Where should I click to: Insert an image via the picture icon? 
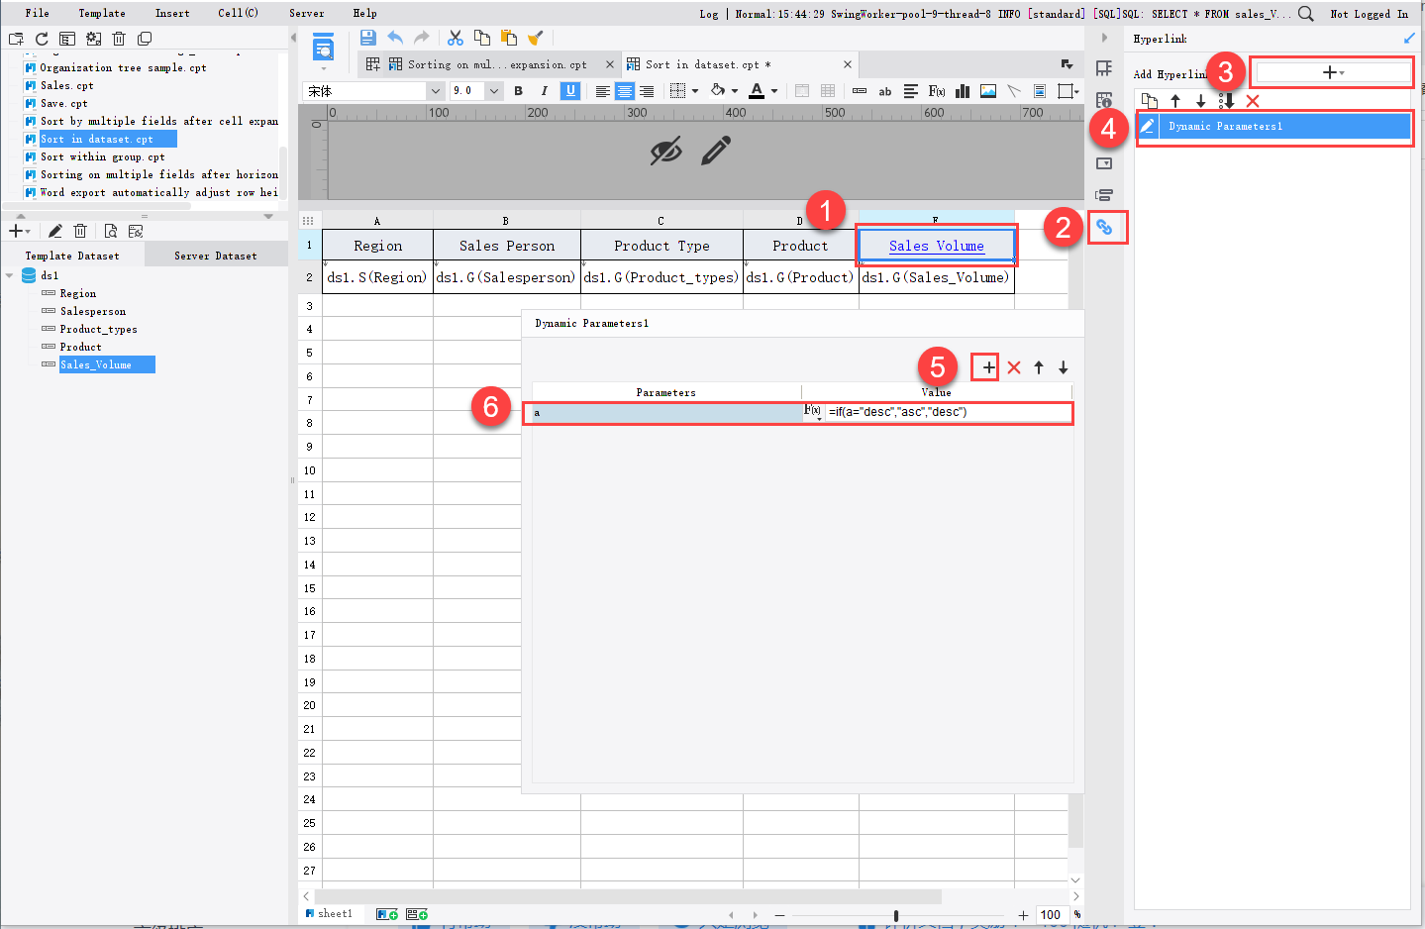click(x=988, y=91)
